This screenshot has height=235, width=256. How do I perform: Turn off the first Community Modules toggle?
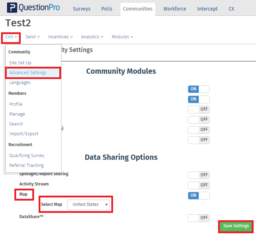tap(198, 89)
